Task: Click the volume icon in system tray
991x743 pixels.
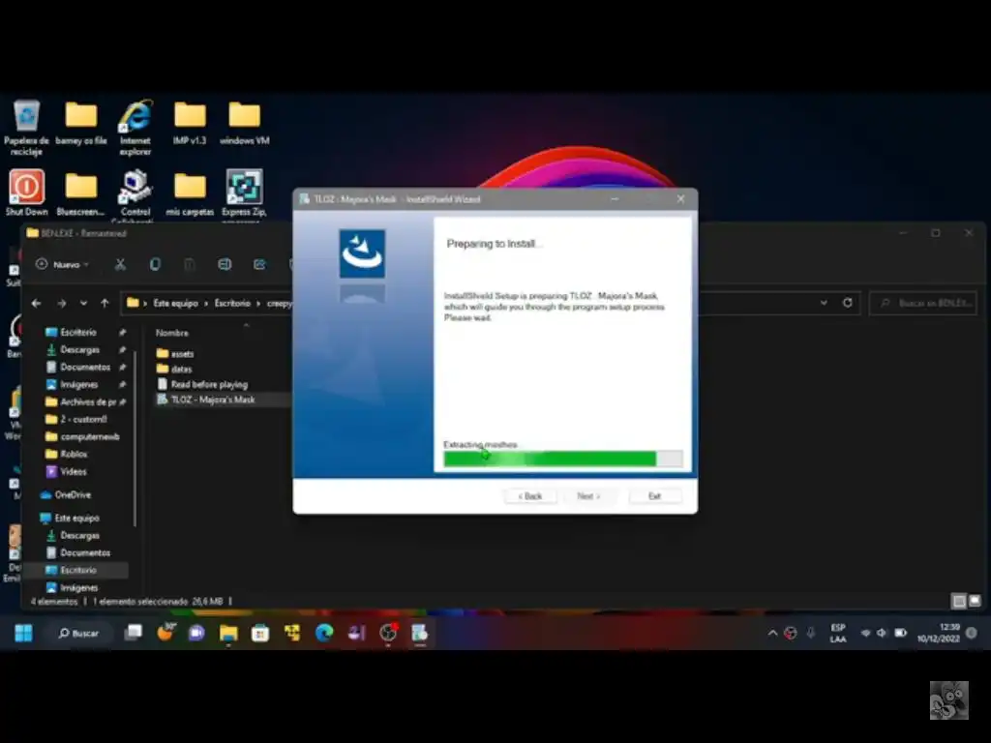Action: (882, 633)
